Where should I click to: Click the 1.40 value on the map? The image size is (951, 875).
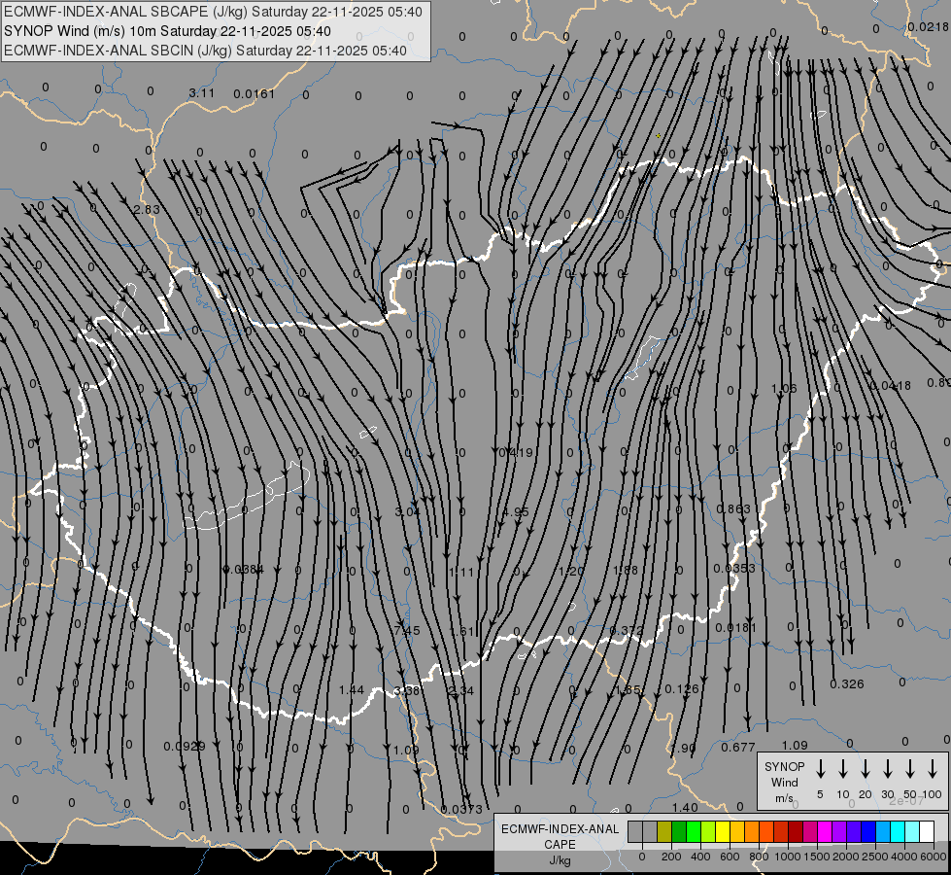685,808
